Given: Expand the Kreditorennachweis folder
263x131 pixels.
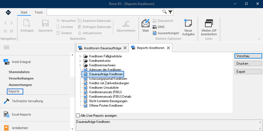Looking at the screenshot, I should 80,65.
